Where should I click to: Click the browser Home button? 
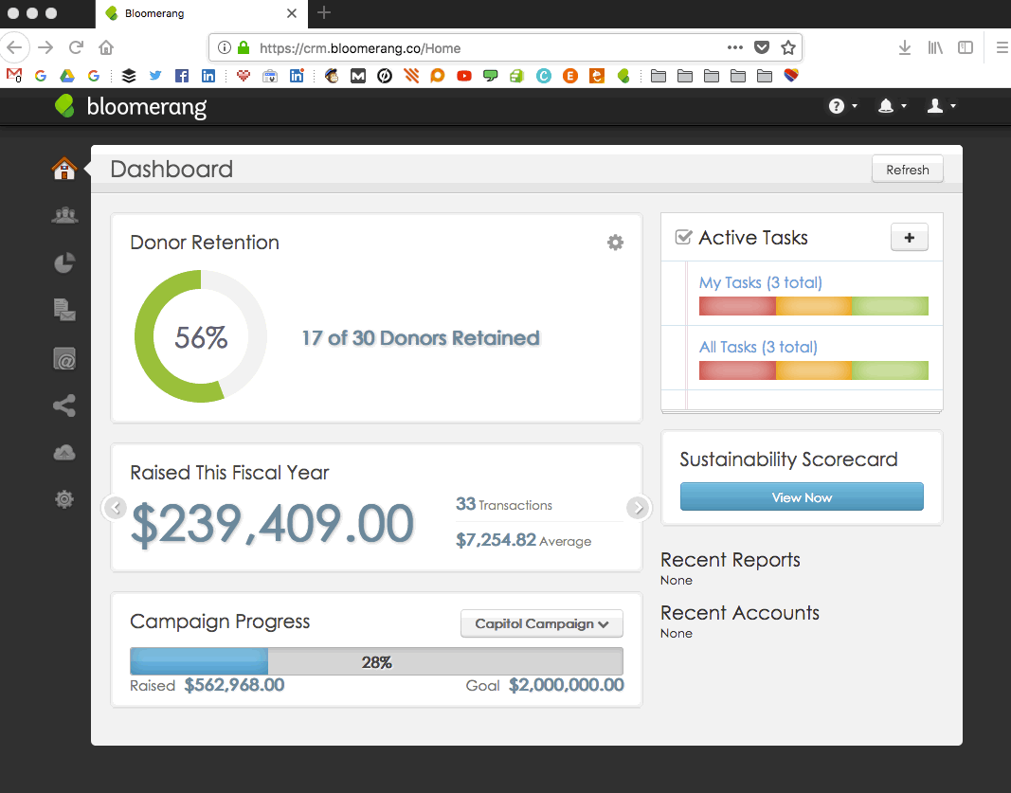tap(106, 47)
